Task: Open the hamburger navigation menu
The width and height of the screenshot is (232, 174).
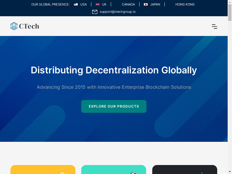Action: (215, 27)
